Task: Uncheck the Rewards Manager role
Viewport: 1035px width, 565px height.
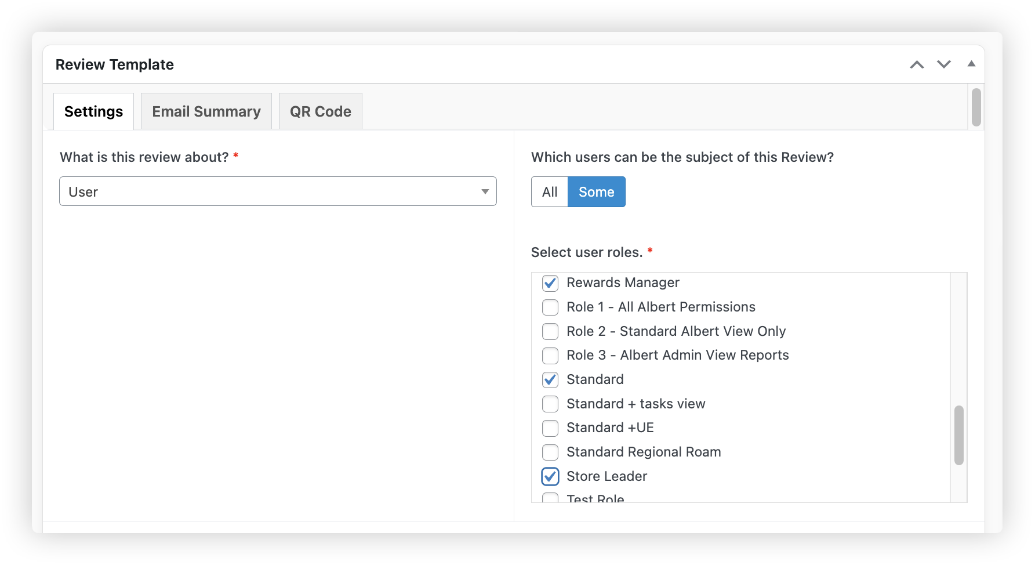Action: click(550, 283)
